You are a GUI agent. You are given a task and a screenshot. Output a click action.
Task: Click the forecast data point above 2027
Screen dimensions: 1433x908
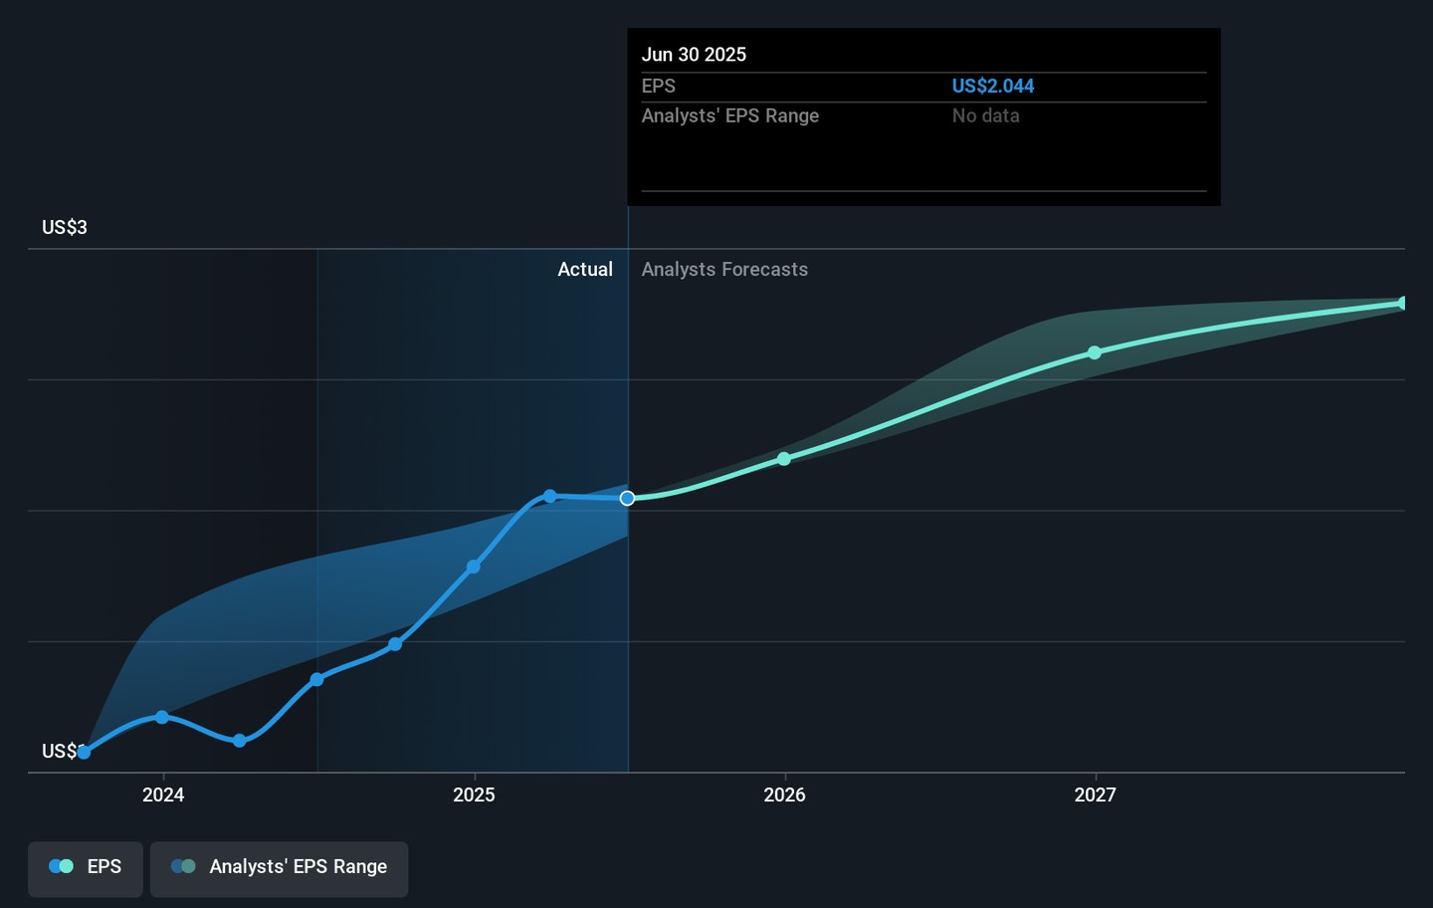(1095, 352)
